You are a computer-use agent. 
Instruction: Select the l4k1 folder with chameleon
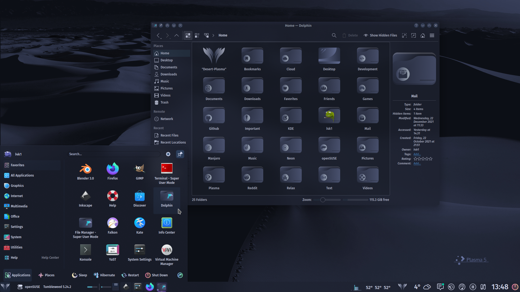(x=329, y=119)
